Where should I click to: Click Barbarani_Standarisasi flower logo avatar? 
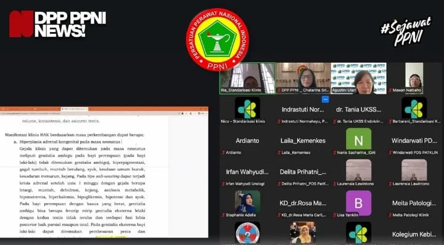(414, 108)
